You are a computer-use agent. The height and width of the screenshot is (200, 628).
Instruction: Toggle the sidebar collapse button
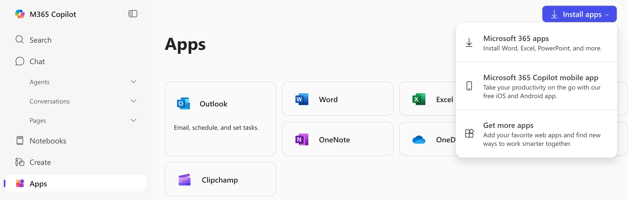133,14
